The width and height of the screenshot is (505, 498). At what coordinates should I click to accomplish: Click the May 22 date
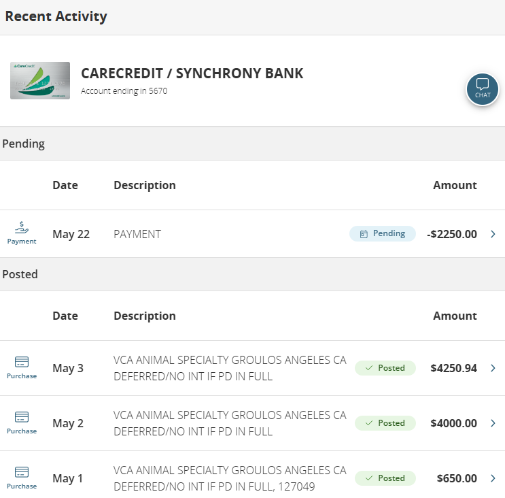71,234
